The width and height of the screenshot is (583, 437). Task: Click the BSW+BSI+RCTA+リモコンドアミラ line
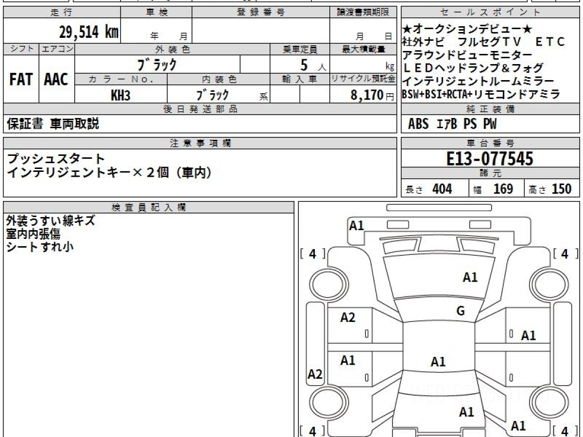[481, 94]
